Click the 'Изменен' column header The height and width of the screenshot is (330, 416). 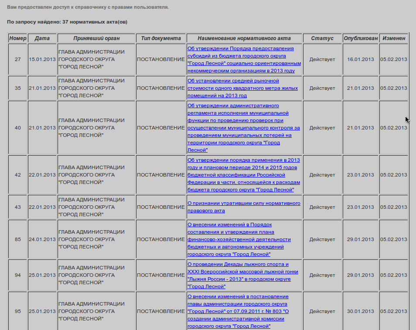click(x=394, y=38)
